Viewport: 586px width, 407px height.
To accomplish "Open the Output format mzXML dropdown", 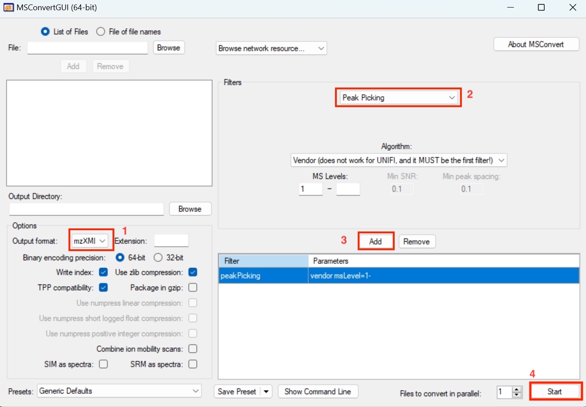I will pos(89,241).
